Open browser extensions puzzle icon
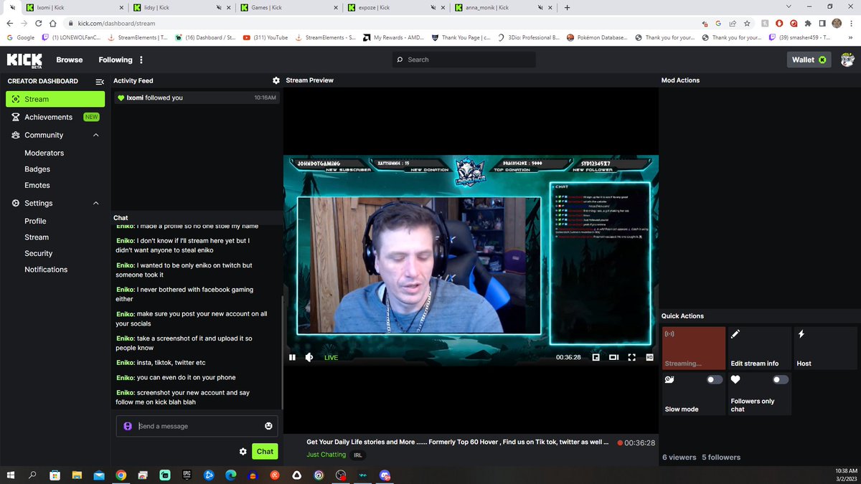Image resolution: width=861 pixels, height=484 pixels. (x=809, y=24)
